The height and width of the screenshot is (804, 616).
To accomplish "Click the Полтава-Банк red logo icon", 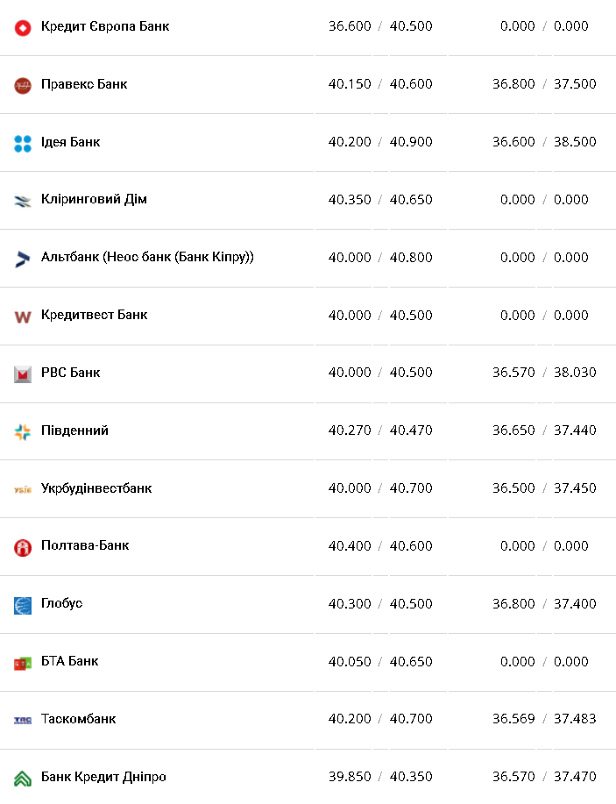I will [x=23, y=547].
